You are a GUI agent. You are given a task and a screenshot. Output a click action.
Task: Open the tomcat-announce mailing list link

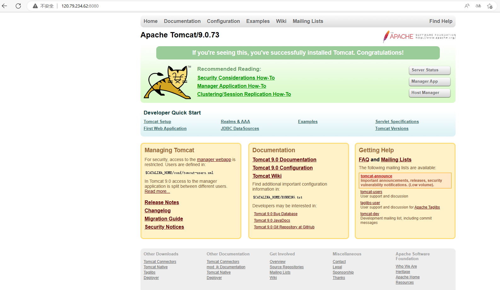point(376,176)
